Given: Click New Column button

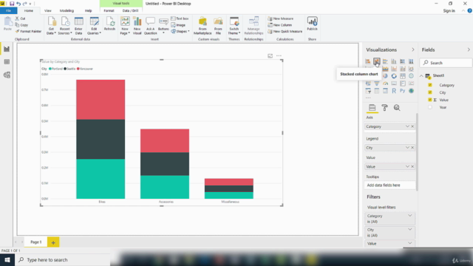Looking at the screenshot, I should point(280,25).
